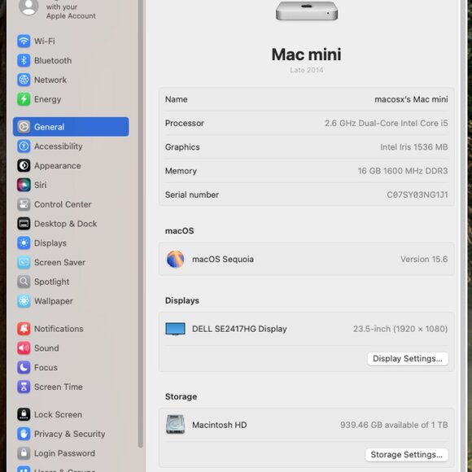
Task: Click the macOS Sequoia logo icon
Action: tap(175, 259)
